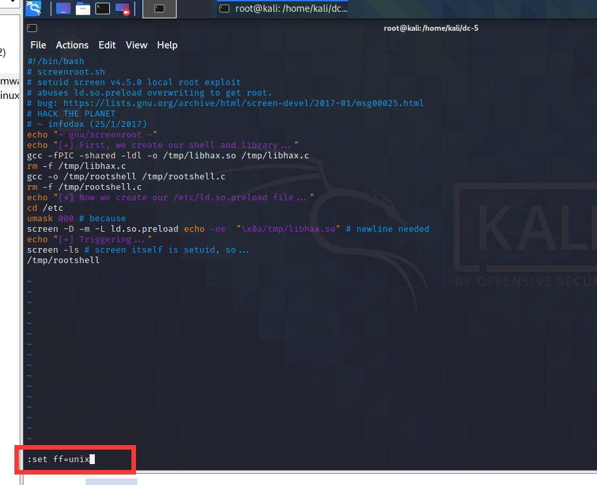
Task: Click 'gcc -o /tmp/rootshell' line
Action: pyautogui.click(x=126, y=177)
